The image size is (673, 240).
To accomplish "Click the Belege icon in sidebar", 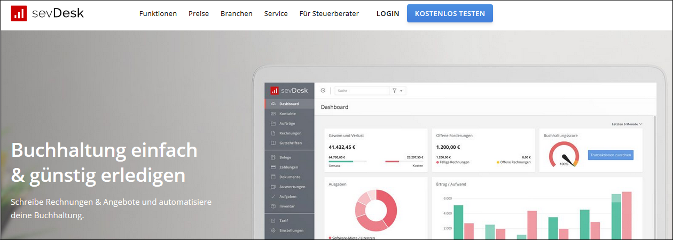I will click(x=273, y=157).
